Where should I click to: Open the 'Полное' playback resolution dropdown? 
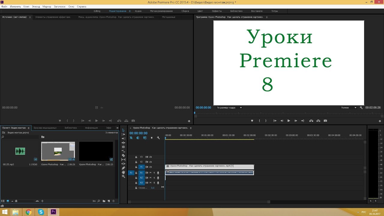point(349,107)
